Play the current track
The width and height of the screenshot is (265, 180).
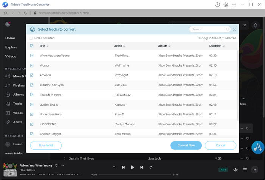132,168
